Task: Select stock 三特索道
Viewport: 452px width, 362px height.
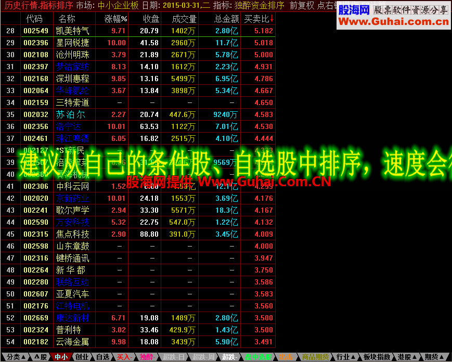Action: pos(73,102)
